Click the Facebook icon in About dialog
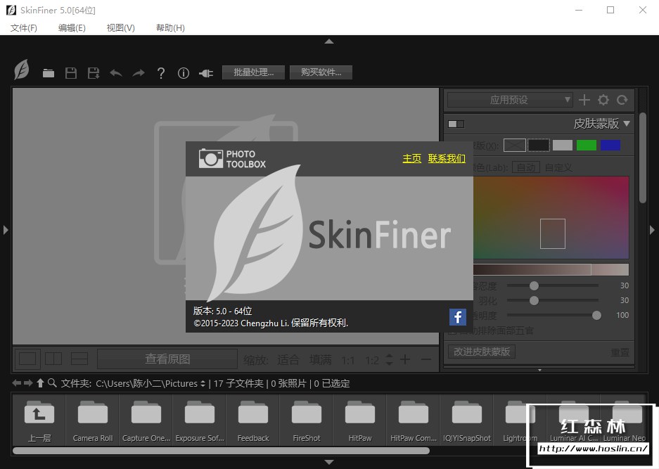The image size is (659, 469). coord(458,317)
